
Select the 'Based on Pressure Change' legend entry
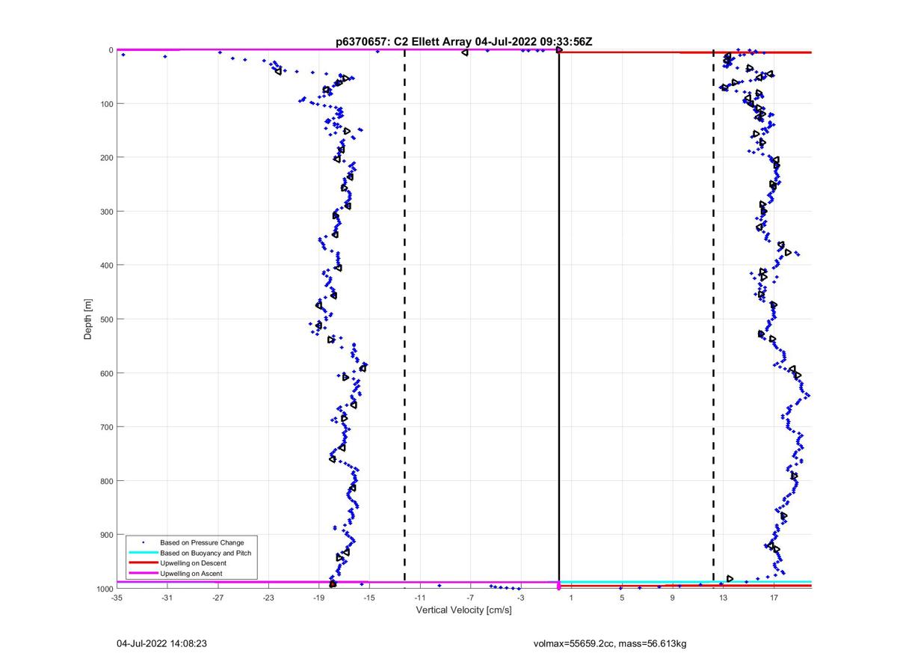click(202, 542)
